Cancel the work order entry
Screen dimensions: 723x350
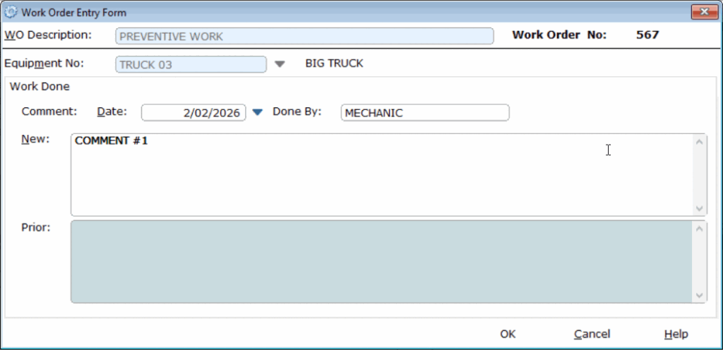[592, 334]
